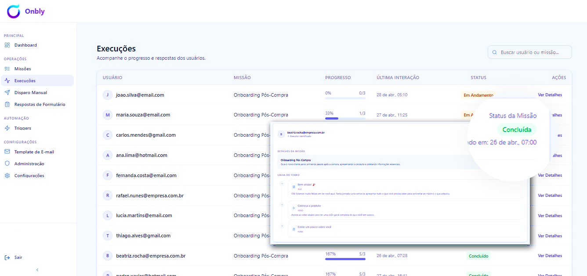The image size is (587, 276).
Task: Open Ver Detalhes for joao.silva
Action: [550, 95]
